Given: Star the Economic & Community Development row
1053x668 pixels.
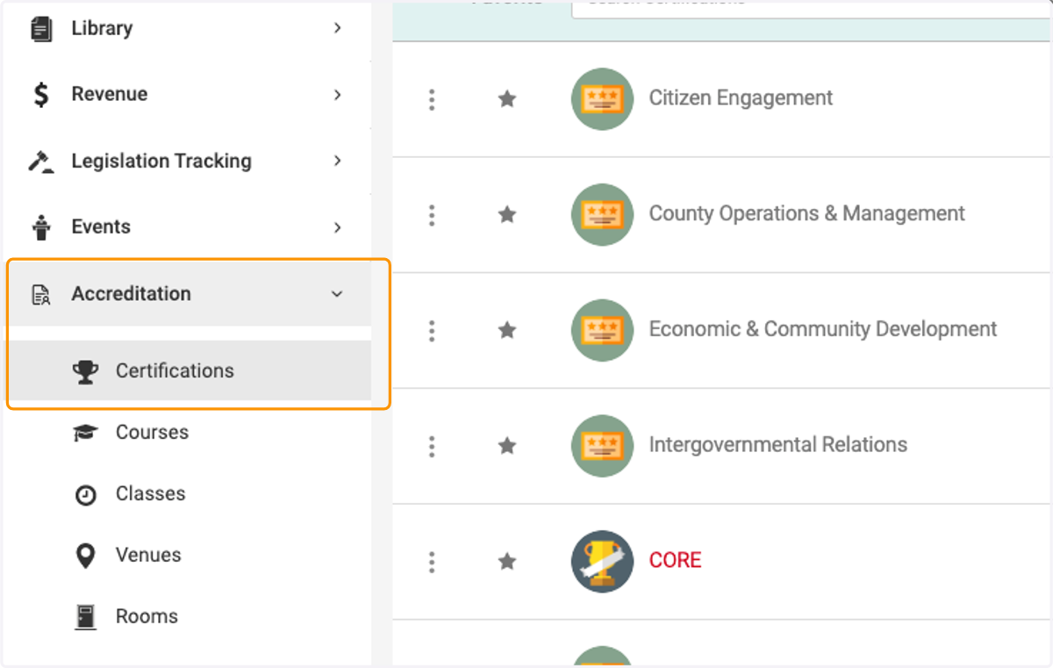Looking at the screenshot, I should click(x=507, y=330).
